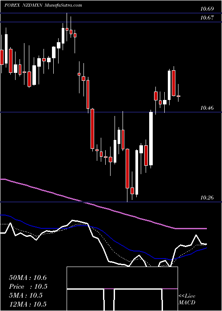Click the FOREX NZDMXN chart title

click(x=23, y=5)
